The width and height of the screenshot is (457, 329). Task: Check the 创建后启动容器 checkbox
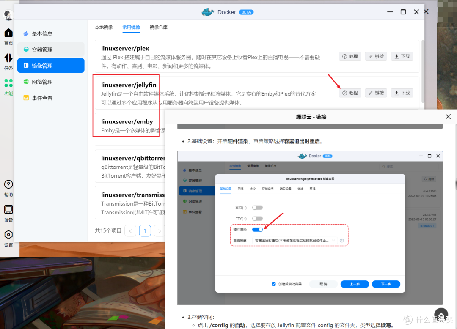[x=273, y=284]
